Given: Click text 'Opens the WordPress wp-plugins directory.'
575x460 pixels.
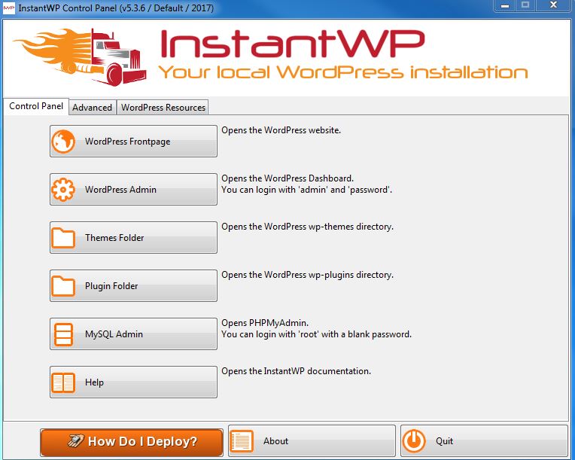Looking at the screenshot, I should click(x=307, y=275).
